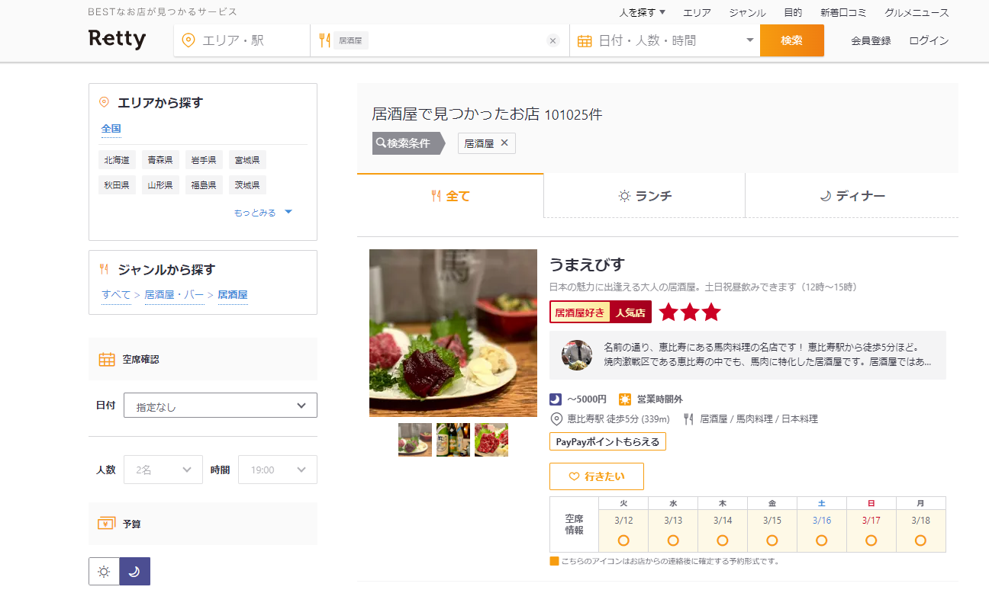
Task: Click the location pin icon in search bar
Action: [188, 40]
